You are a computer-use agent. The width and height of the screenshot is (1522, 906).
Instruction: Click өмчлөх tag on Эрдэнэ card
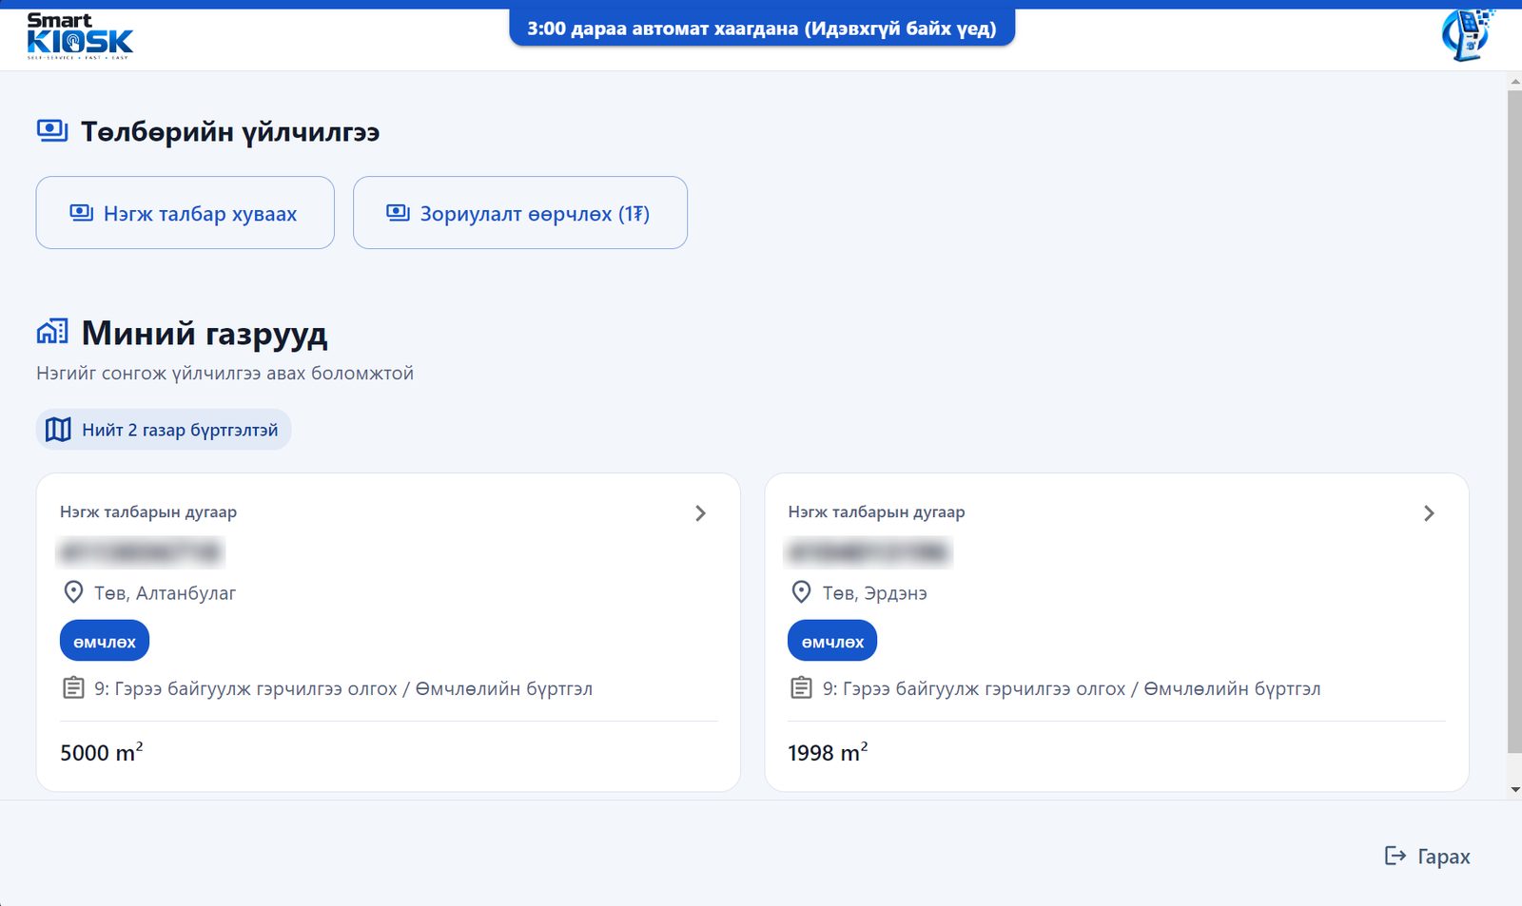coord(832,641)
